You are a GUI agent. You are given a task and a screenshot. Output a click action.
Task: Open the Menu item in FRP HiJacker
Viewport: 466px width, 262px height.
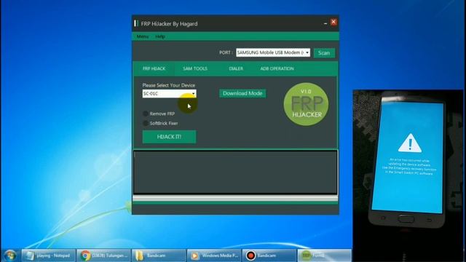pos(143,36)
